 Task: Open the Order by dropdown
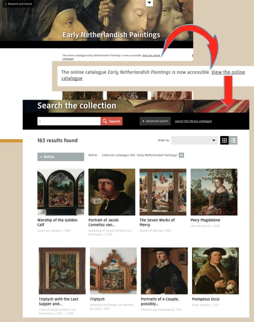point(195,141)
